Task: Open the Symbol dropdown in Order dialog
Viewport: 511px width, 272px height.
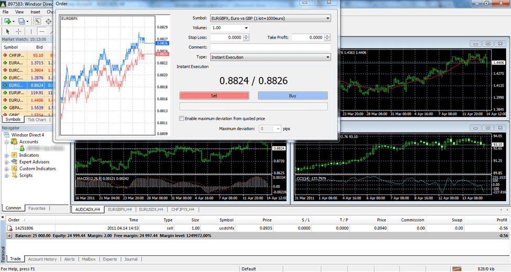Action: tap(328, 18)
